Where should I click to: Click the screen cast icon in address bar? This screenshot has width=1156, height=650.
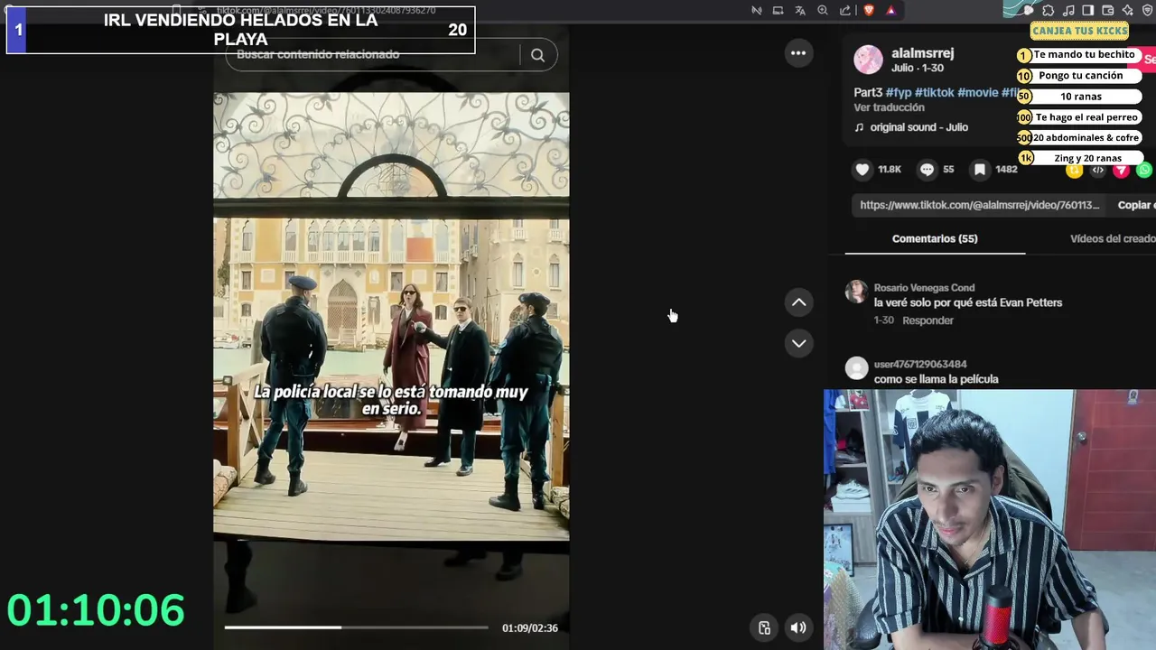pyautogui.click(x=778, y=11)
